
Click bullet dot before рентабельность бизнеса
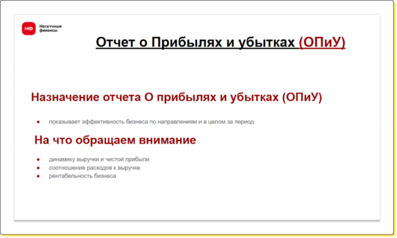tap(38, 176)
